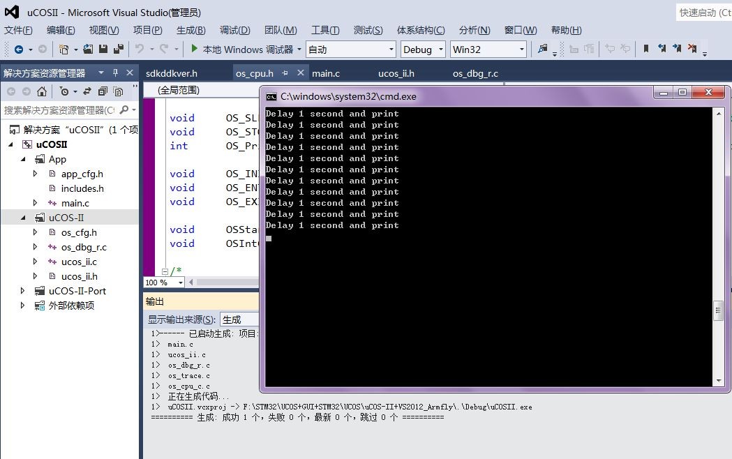Click the Show All Files icon
Viewport: 732px width, 459px height.
click(x=118, y=91)
